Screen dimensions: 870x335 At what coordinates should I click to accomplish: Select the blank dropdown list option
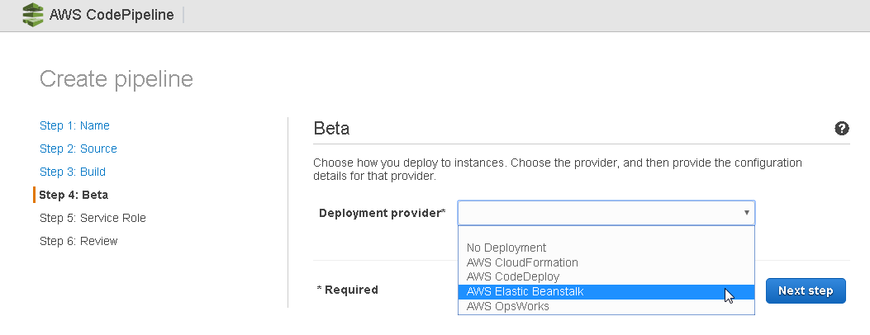coord(606,234)
